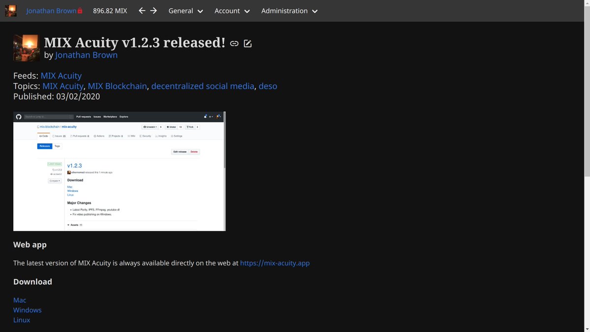Go forward using the right arrow
The image size is (590, 332).
154,11
